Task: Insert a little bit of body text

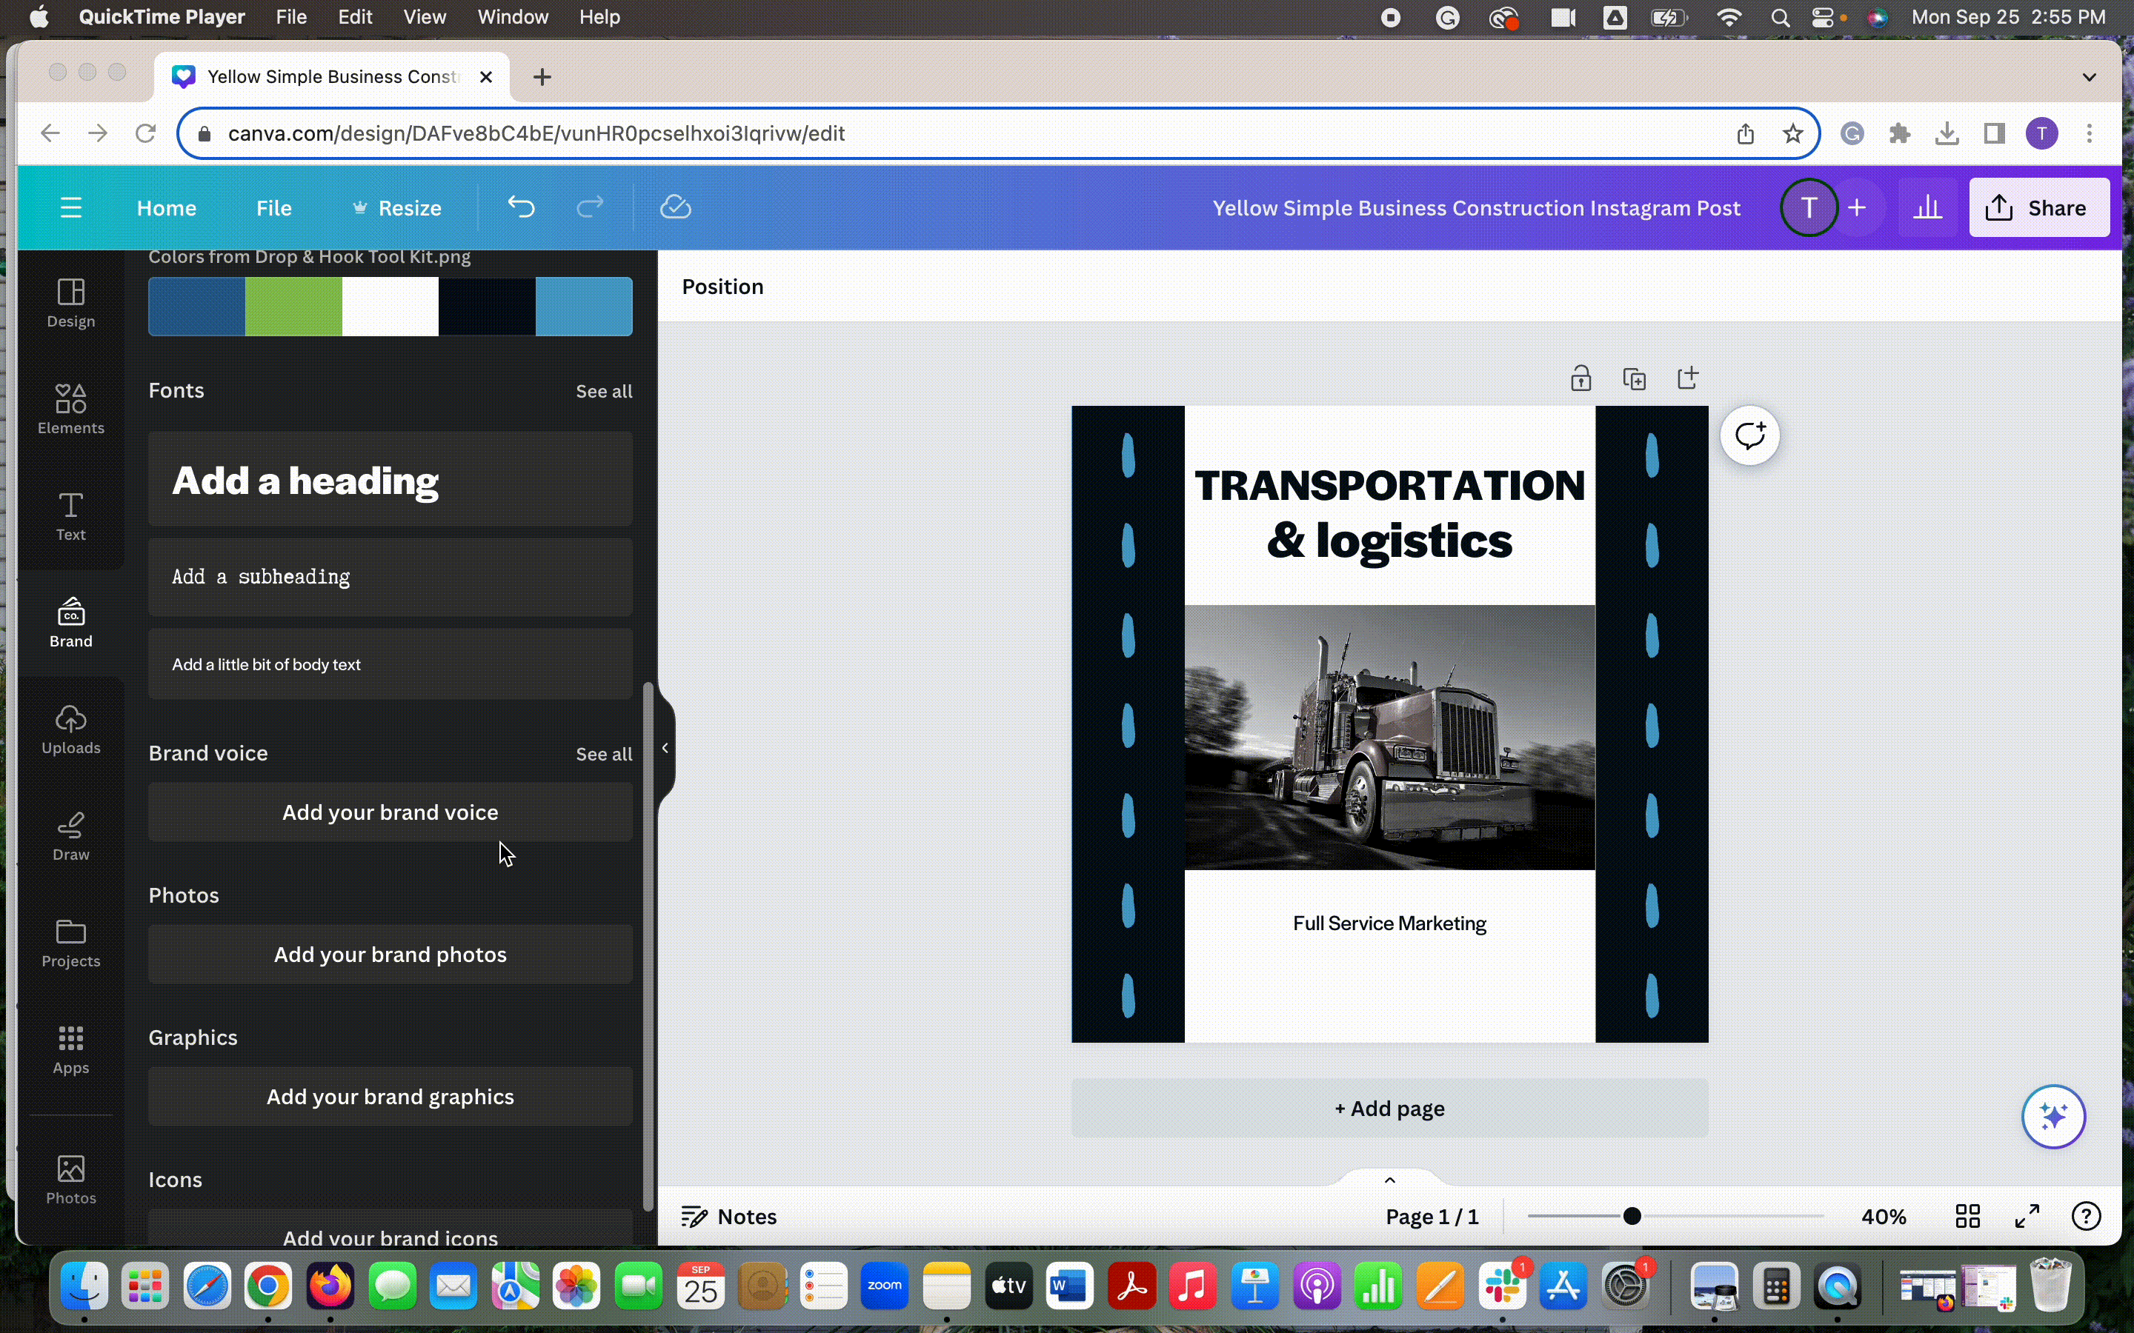Action: pyautogui.click(x=390, y=664)
